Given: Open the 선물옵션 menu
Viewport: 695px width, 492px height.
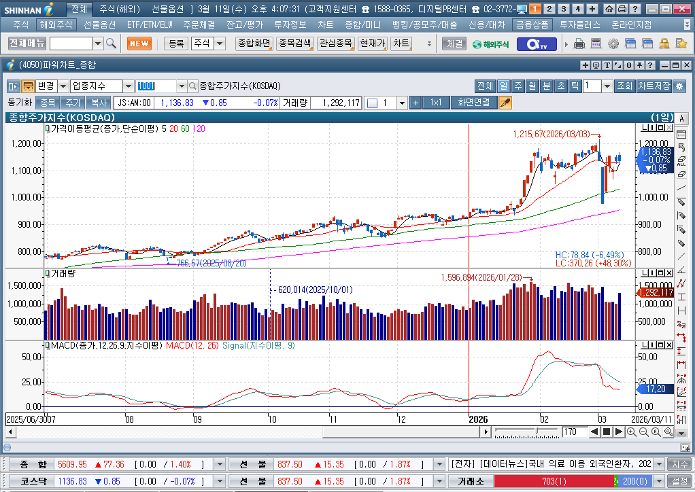Looking at the screenshot, I should (100, 24).
